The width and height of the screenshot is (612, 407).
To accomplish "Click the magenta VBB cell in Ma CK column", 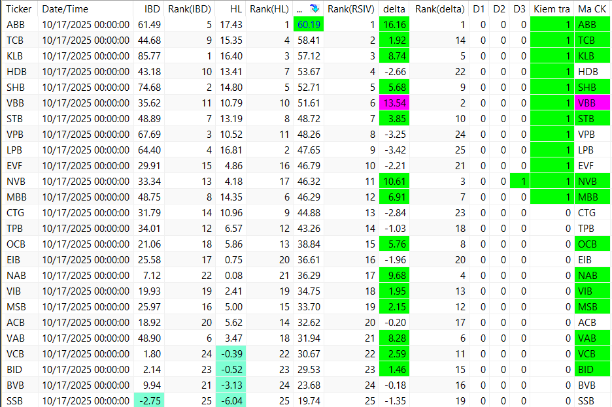I will pyautogui.click(x=592, y=103).
